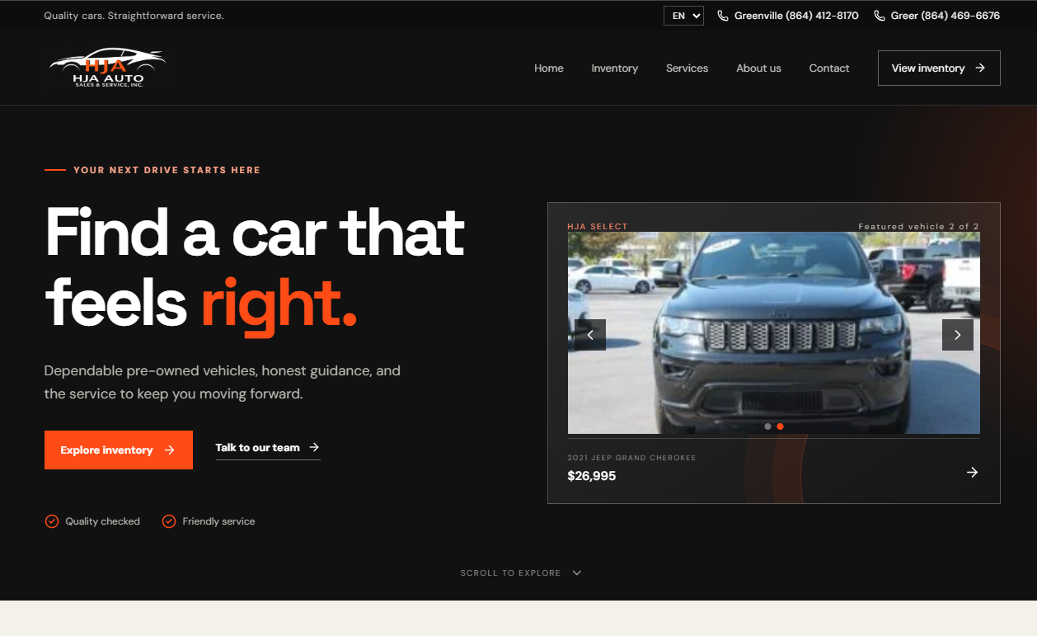Call Greer (864) 469-6676 number

coord(937,16)
